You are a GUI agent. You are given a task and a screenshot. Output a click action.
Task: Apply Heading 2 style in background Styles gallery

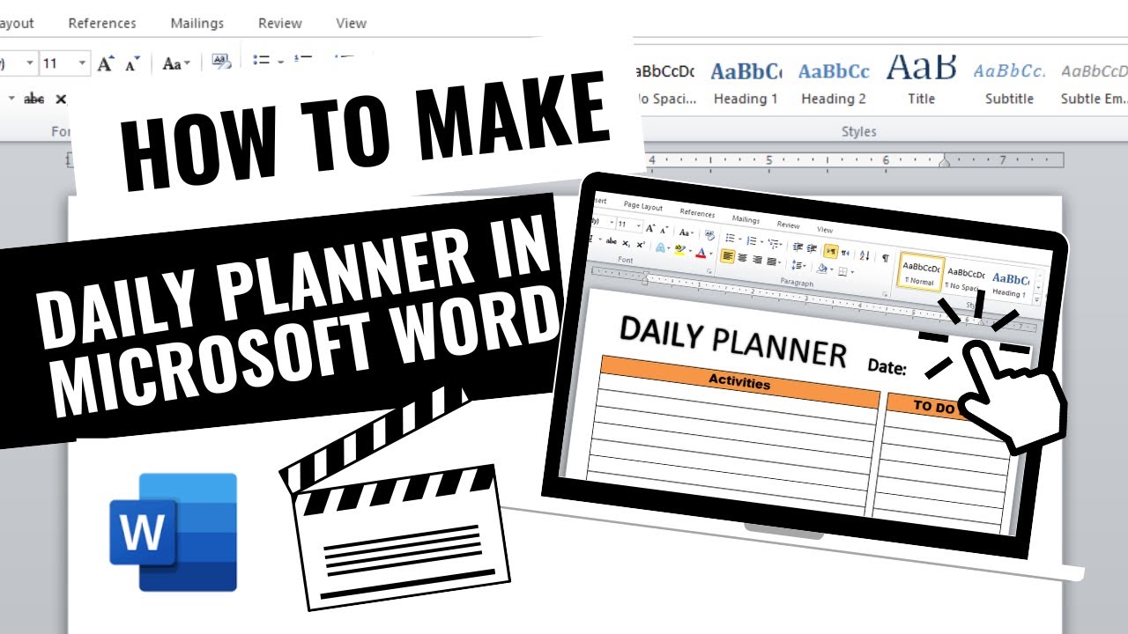click(834, 83)
